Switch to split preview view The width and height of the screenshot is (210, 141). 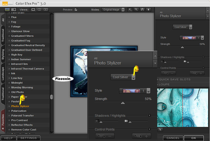[x=39, y=10]
